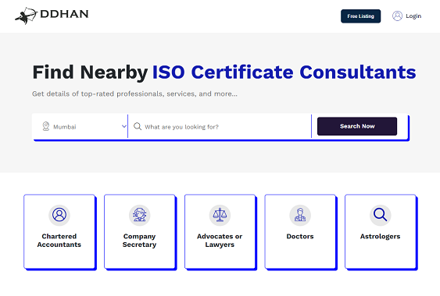Click the DDHAN brand name text

[x=64, y=14]
